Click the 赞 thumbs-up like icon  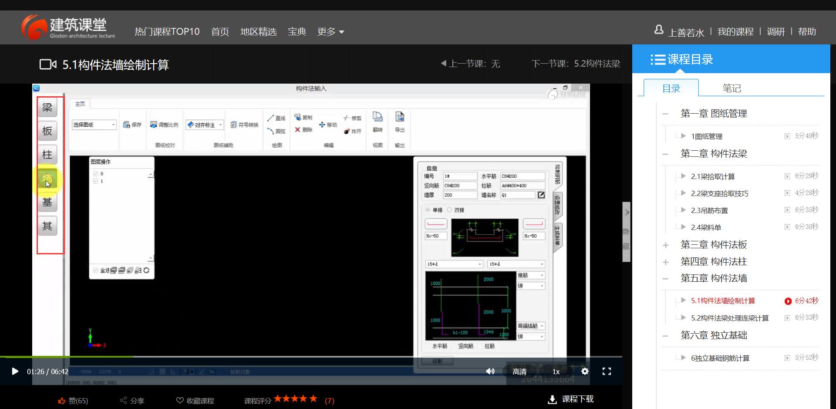(x=62, y=401)
